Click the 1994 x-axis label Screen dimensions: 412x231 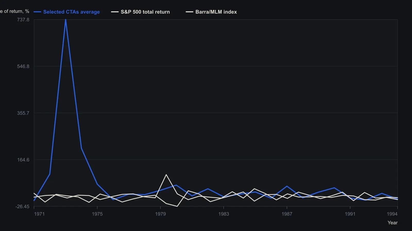[392, 214]
